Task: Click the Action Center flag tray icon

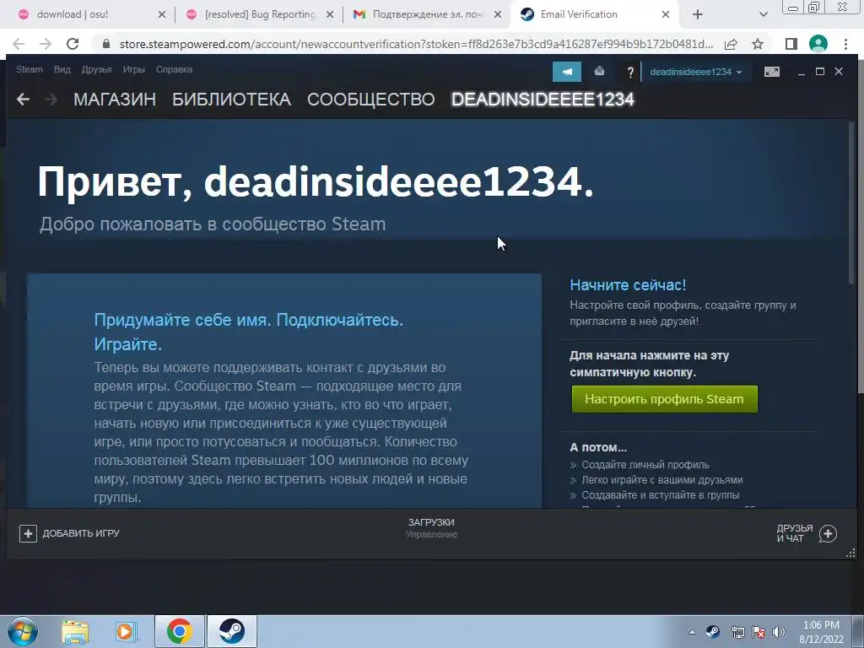Action: (x=759, y=632)
